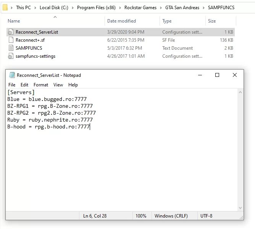Select the SAMPFUNCS text document icon
Image resolution: width=255 pixels, height=229 pixels.
[11, 48]
